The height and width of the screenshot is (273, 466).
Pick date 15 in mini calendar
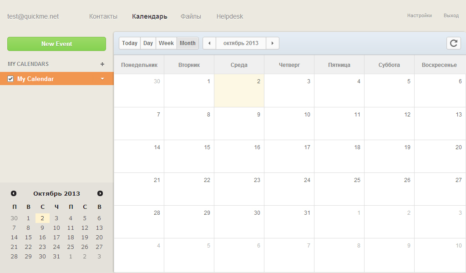[28, 238]
